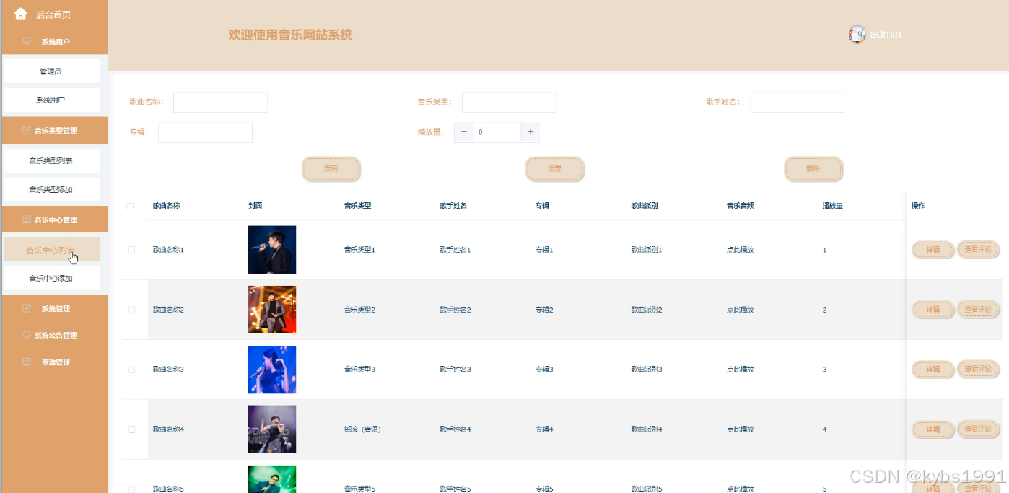Check the box for 歌曲名称5 row
Screen dimensions: 1009x493
pyautogui.click(x=131, y=489)
